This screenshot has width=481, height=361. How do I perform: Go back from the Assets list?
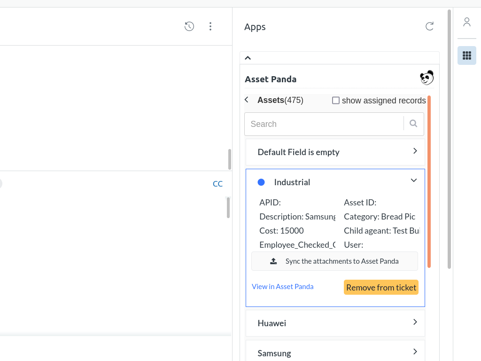(246, 100)
